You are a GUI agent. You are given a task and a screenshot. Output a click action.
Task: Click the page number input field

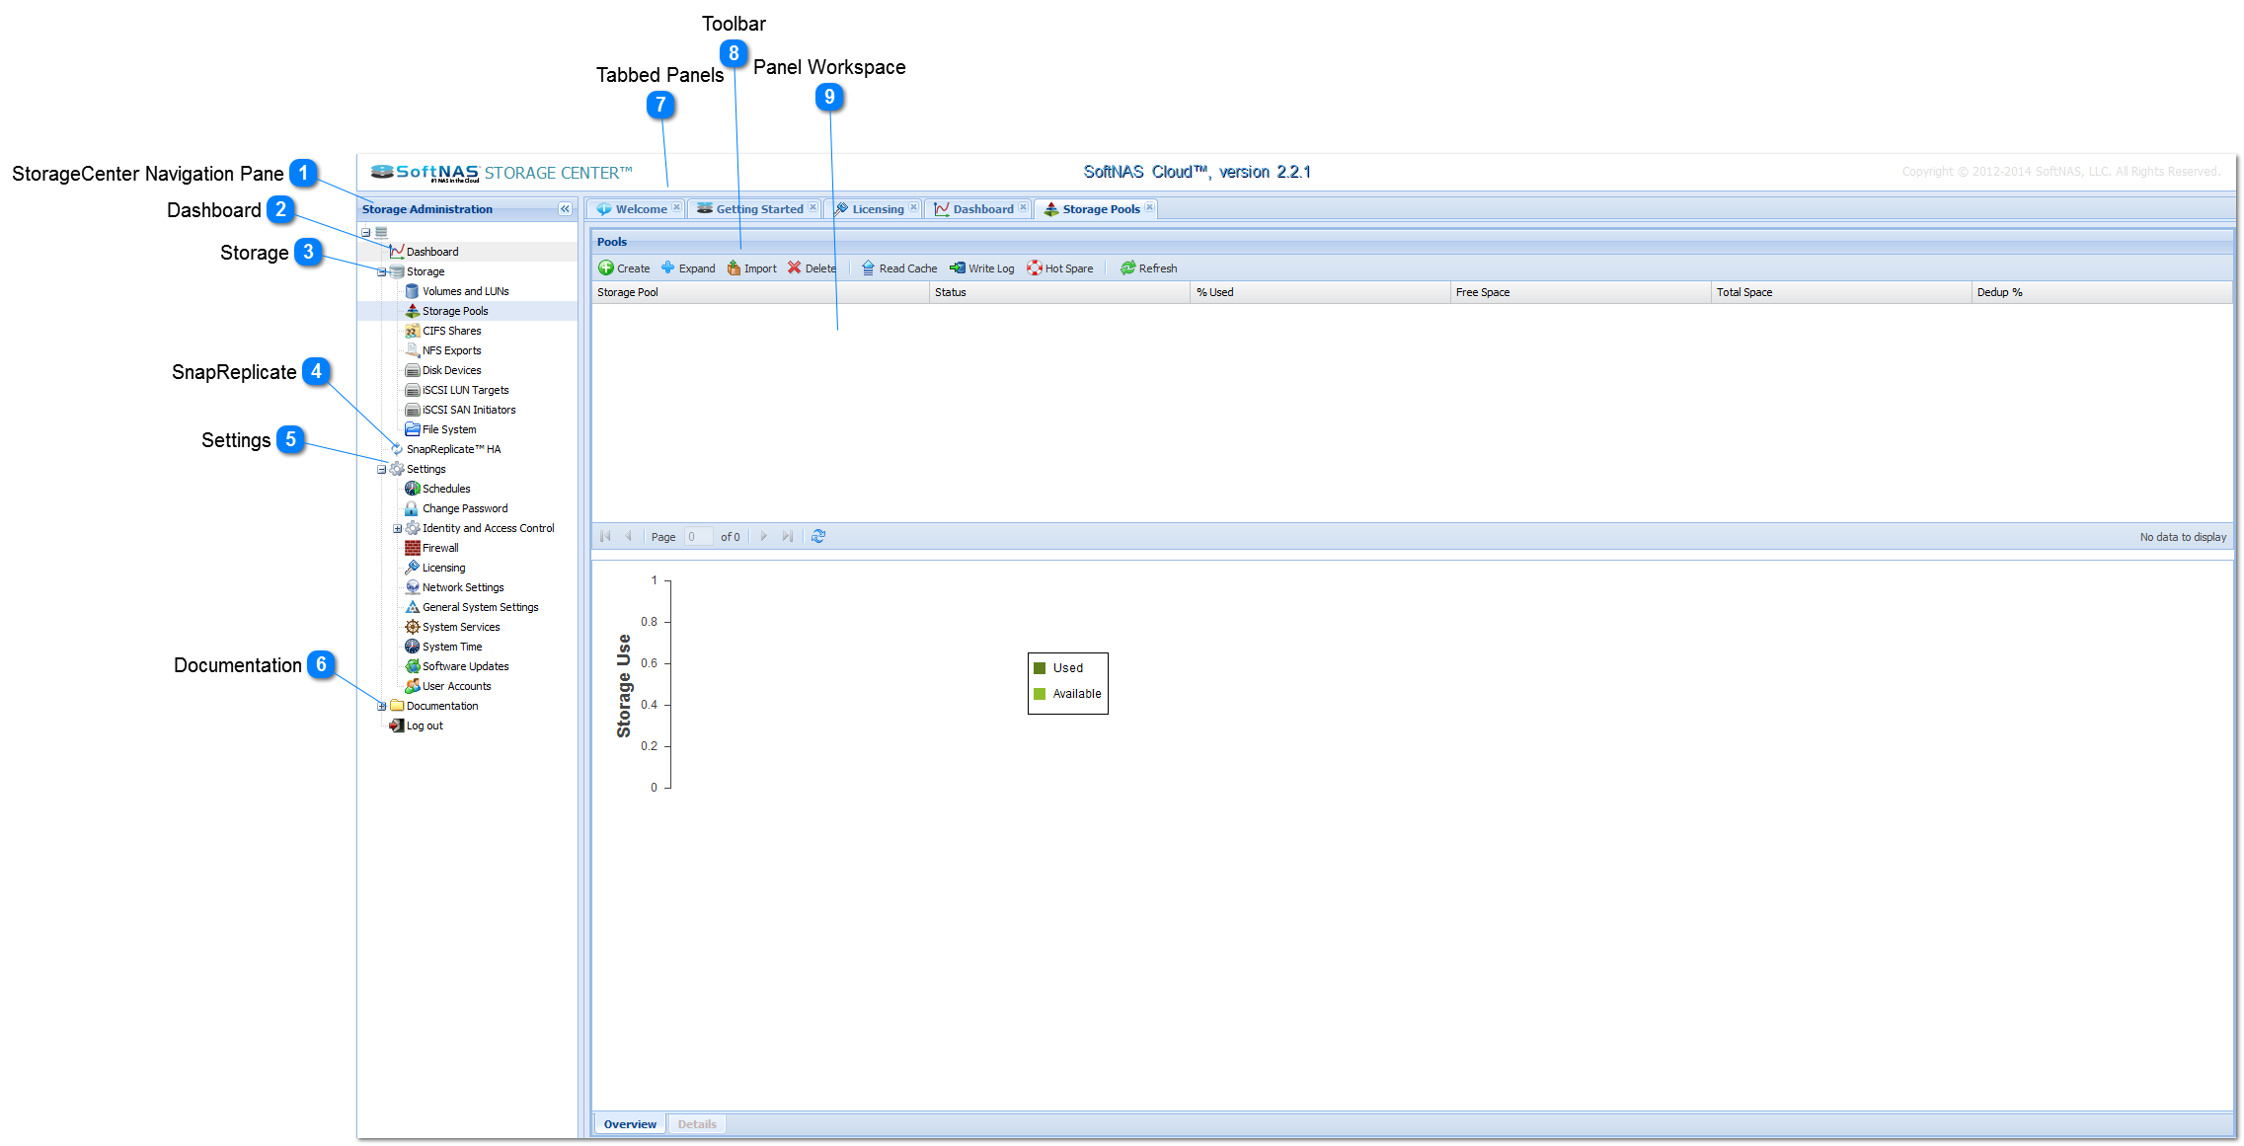coord(698,537)
